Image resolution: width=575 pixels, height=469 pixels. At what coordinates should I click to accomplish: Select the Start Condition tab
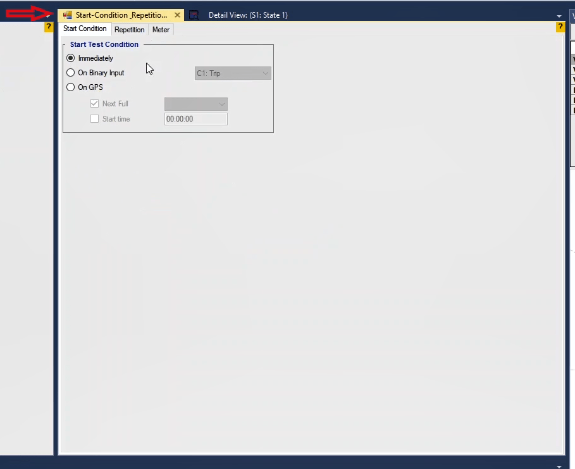tap(85, 29)
